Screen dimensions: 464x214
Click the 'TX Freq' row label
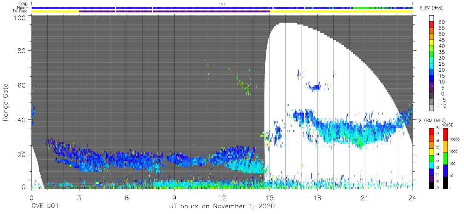tap(20, 11)
